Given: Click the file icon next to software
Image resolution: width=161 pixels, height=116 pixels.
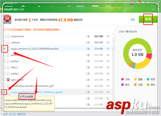Looking at the screenshot, I should tap(8, 43).
